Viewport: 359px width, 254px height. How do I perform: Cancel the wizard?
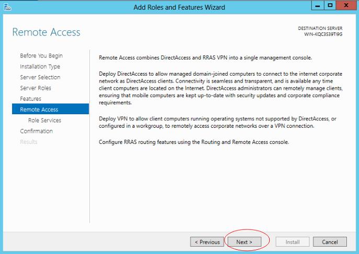[x=330, y=242]
